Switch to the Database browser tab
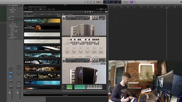 [x=42, y=14]
